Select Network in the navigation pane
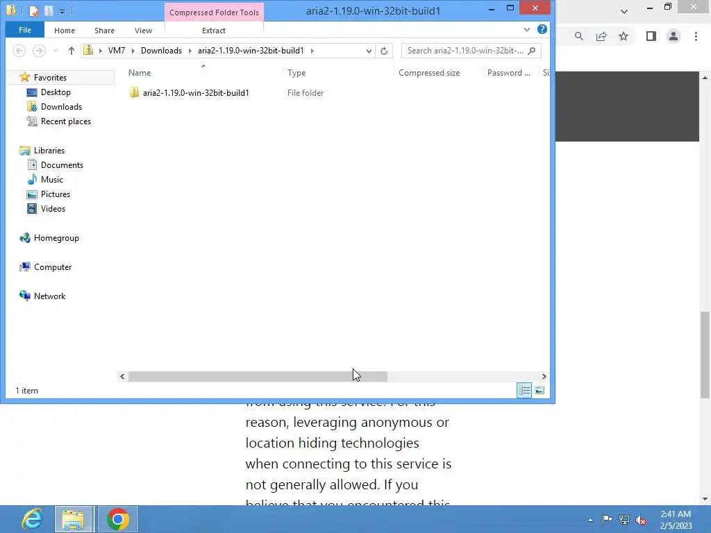The height and width of the screenshot is (533, 711). click(49, 296)
